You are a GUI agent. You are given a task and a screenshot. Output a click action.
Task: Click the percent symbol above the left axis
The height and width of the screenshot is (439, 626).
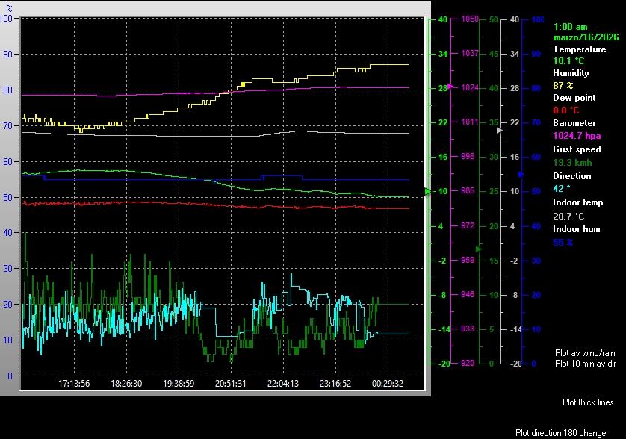pyautogui.click(x=9, y=7)
